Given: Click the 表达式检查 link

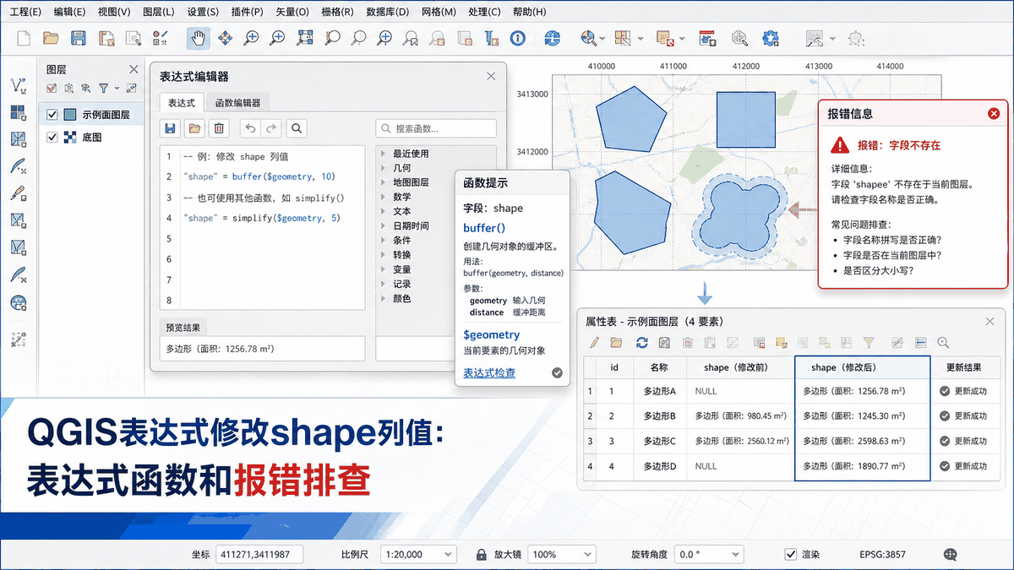Looking at the screenshot, I should [489, 373].
